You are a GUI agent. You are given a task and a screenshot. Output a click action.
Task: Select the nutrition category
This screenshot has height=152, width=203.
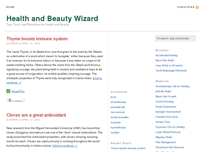(x=115, y=132)
